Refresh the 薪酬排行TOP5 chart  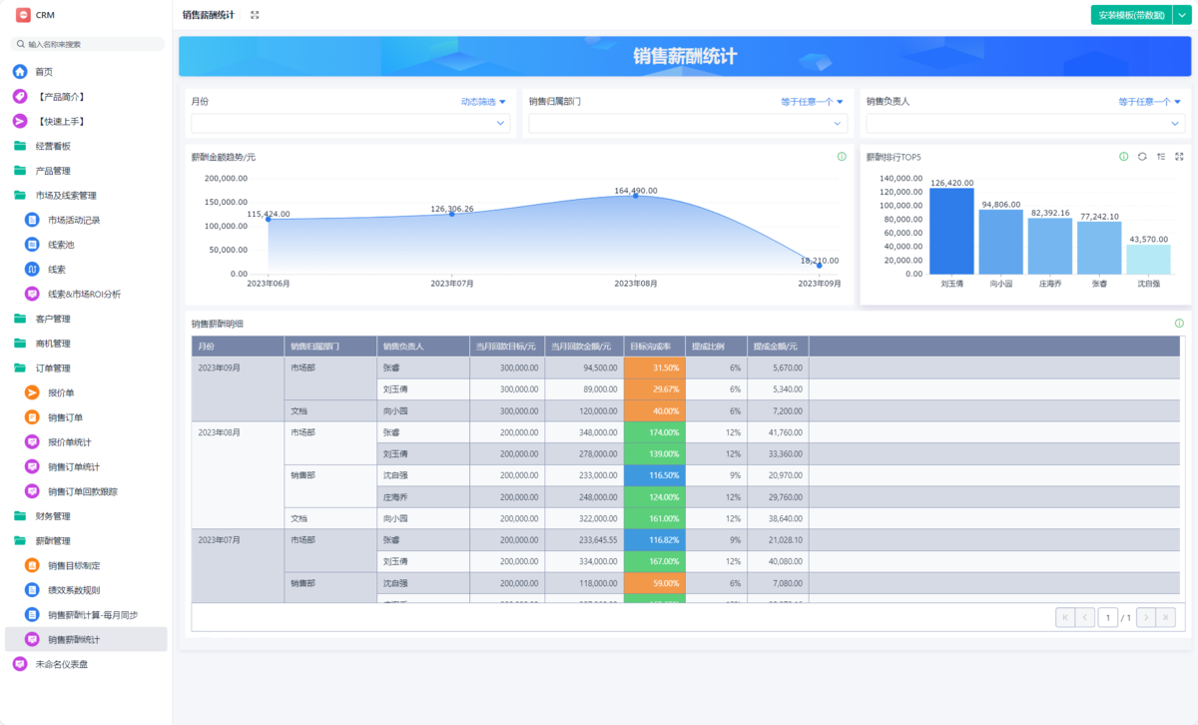(x=1142, y=157)
